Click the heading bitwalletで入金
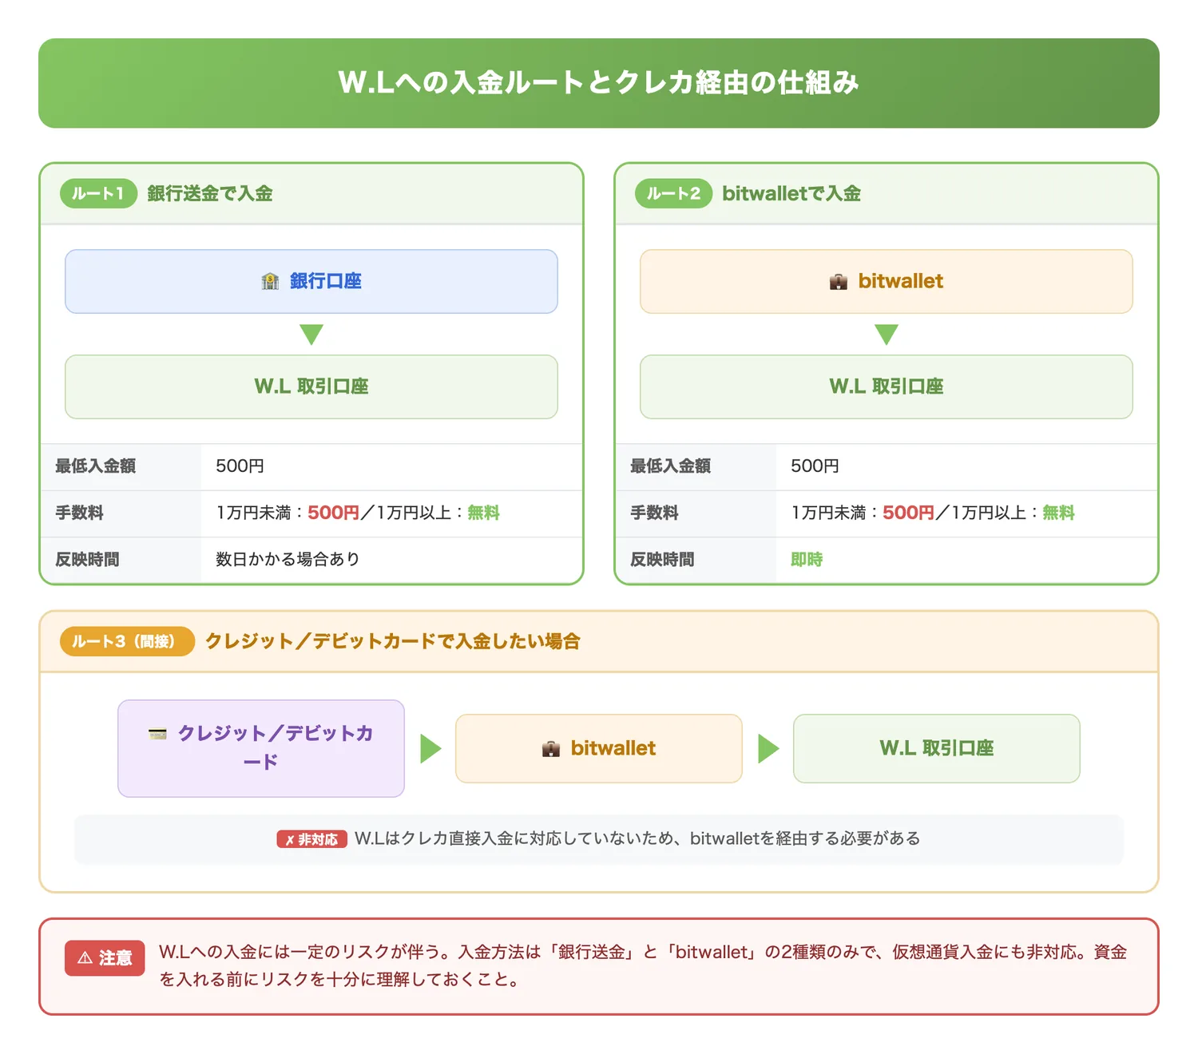 click(791, 193)
